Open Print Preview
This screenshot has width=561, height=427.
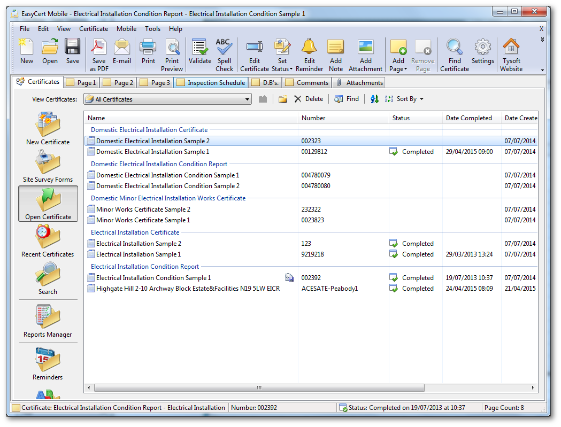pos(172,55)
